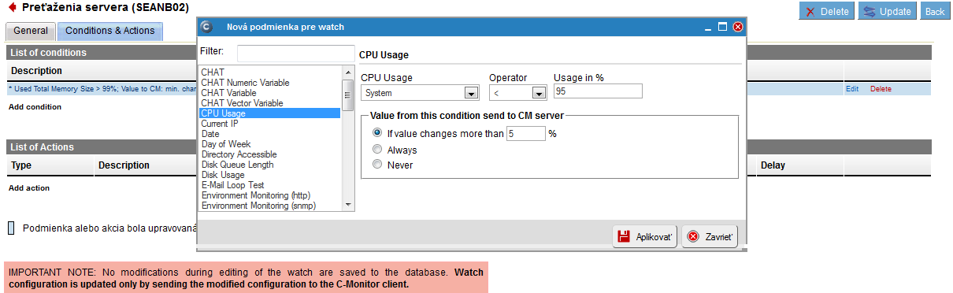Choose Disk Usage in the condition list
This screenshot has height=293, width=953.
click(222, 175)
